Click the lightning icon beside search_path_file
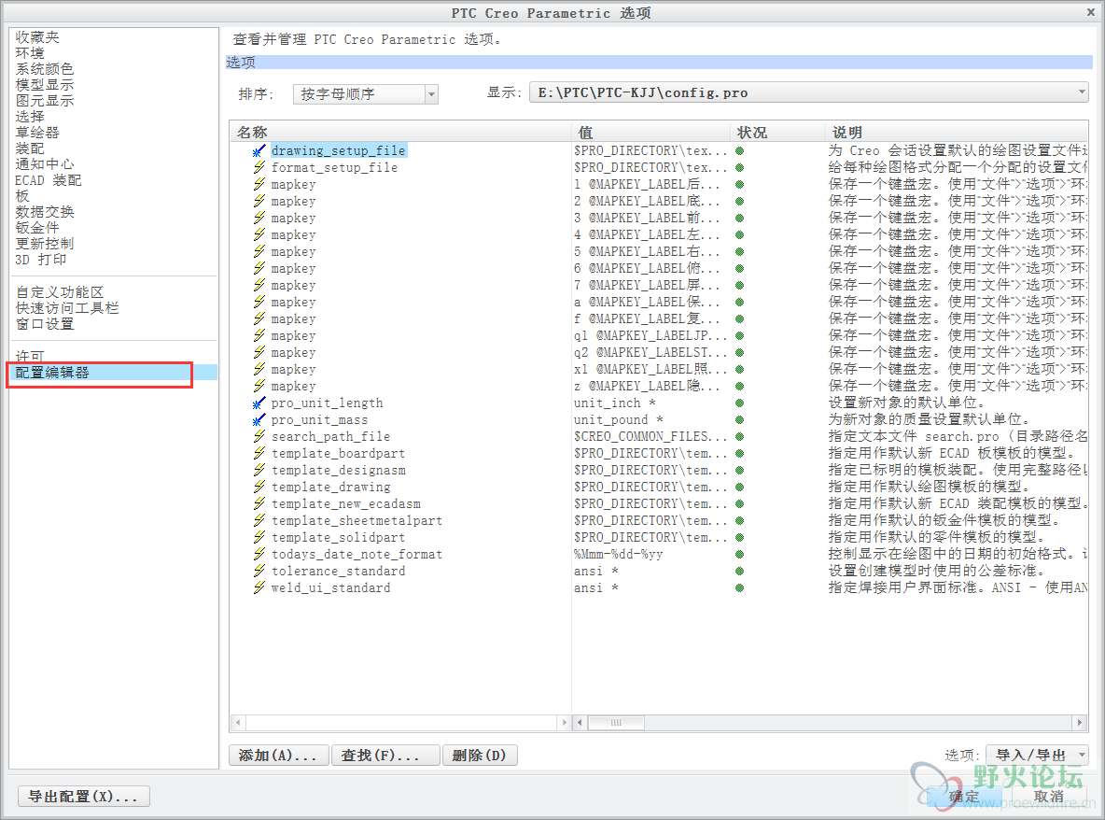1105x820 pixels. coord(259,436)
